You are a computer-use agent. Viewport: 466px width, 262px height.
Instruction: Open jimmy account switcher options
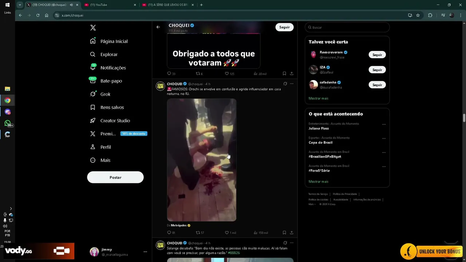coord(145,252)
